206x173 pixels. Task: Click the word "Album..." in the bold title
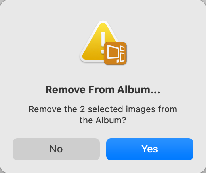(139, 90)
